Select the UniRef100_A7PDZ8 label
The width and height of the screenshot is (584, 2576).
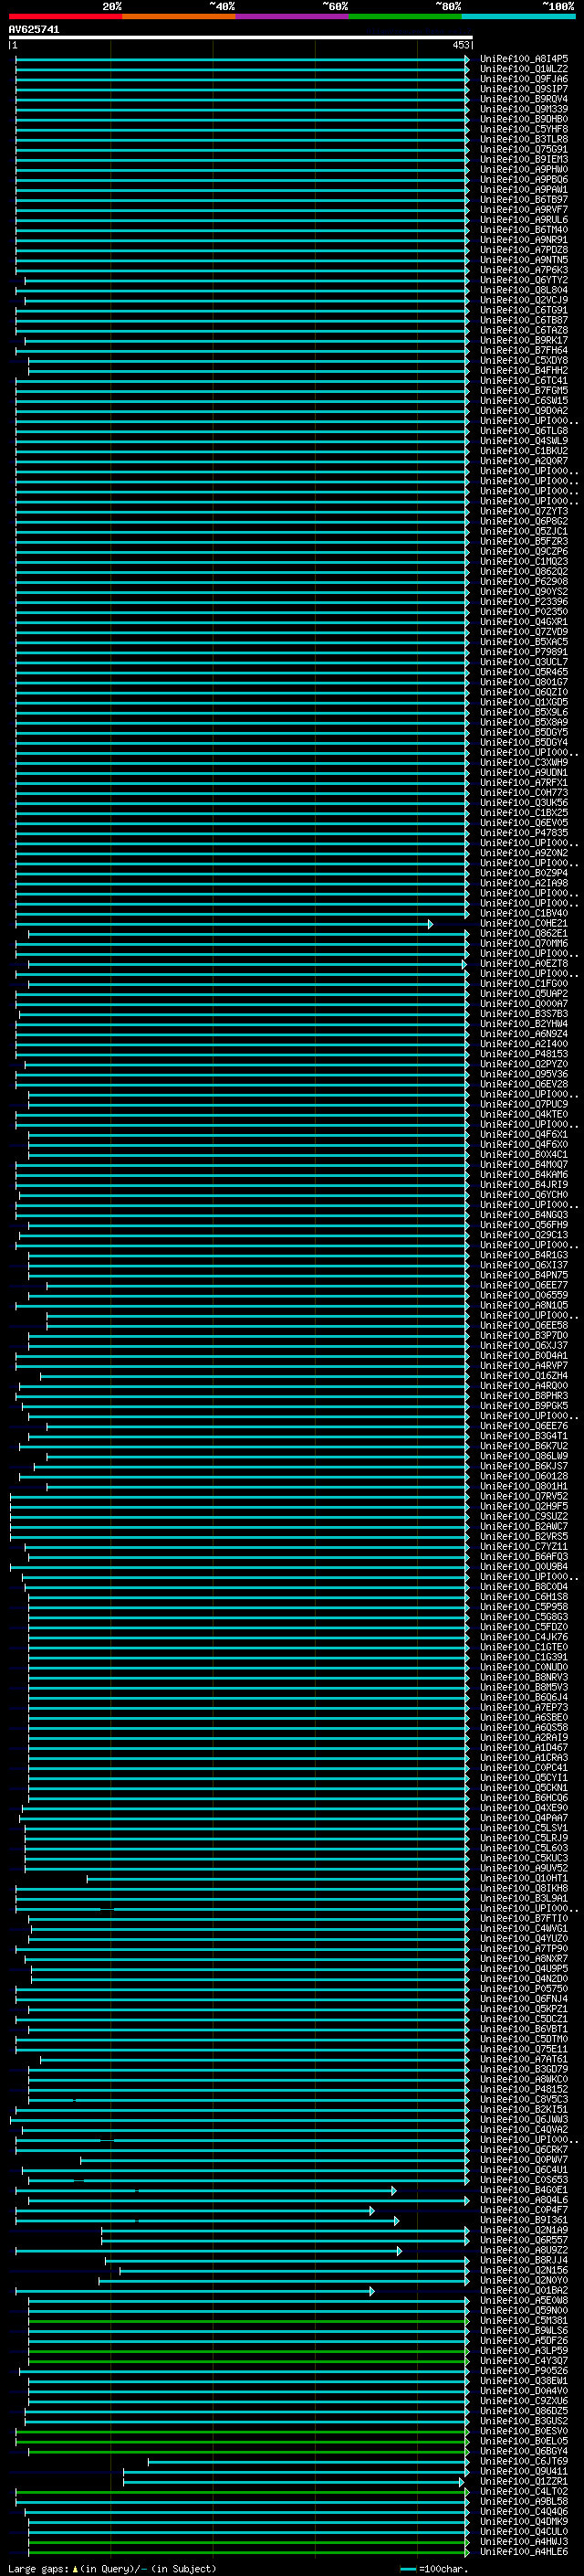point(524,250)
